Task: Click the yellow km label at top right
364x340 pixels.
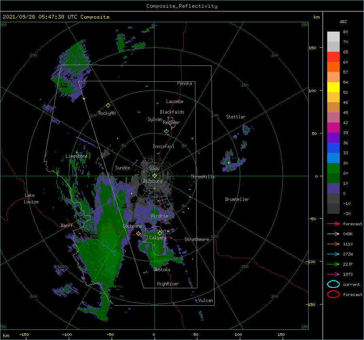Action: [x=316, y=17]
